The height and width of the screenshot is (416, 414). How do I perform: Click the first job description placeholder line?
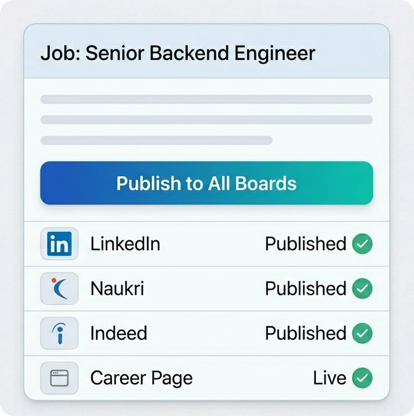206,99
